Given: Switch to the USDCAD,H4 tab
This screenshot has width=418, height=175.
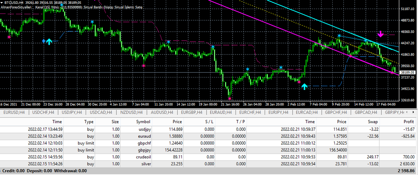Looking at the screenshot, I should click(x=101, y=112).
